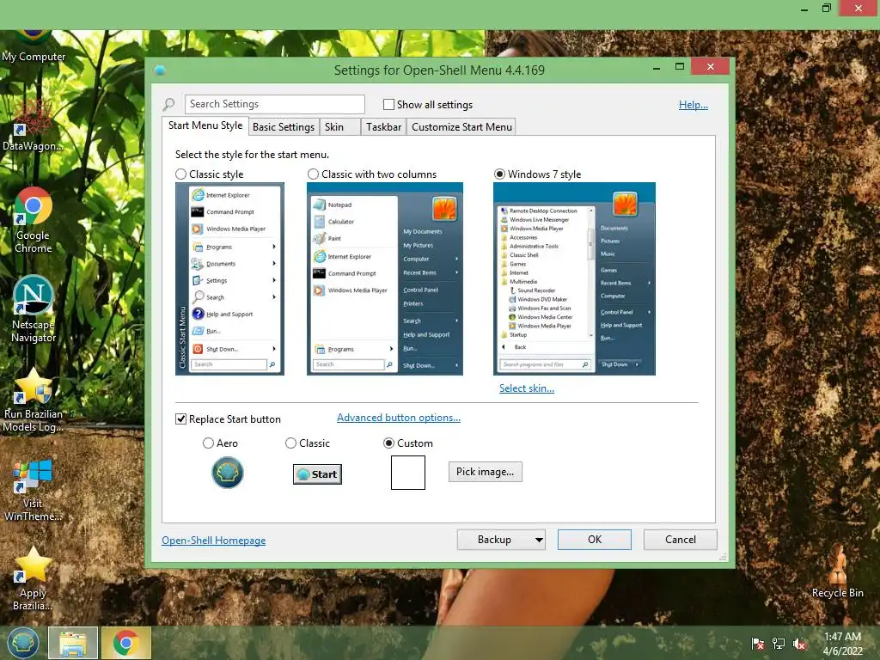Click the OK button

595,540
